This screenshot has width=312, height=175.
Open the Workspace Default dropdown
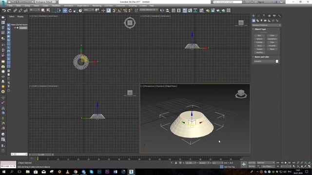[45, 2]
